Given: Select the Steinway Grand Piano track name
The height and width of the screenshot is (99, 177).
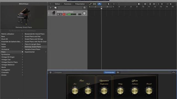Looking at the screenshot, I should click(65, 12).
